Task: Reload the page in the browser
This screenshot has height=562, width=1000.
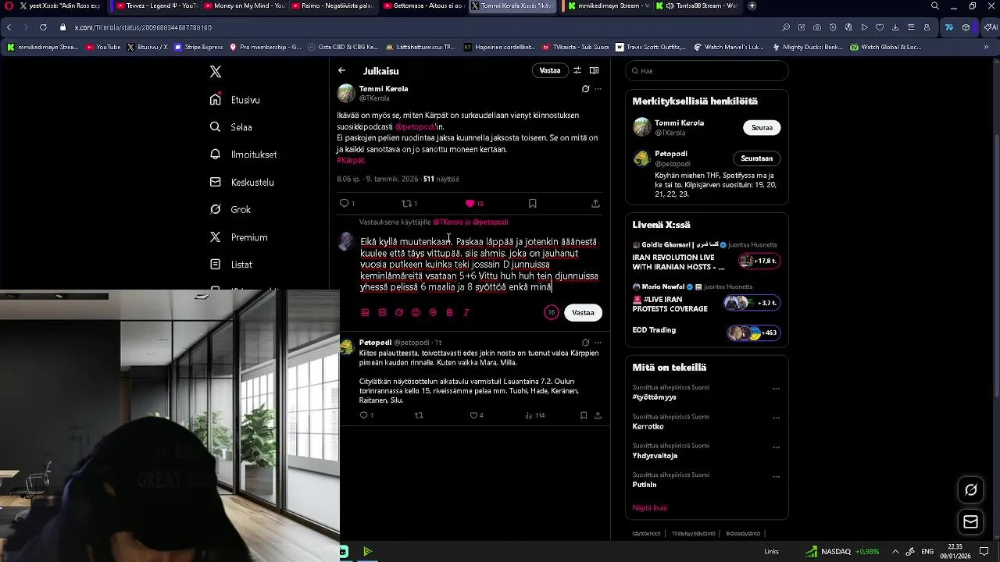Action: click(x=42, y=27)
